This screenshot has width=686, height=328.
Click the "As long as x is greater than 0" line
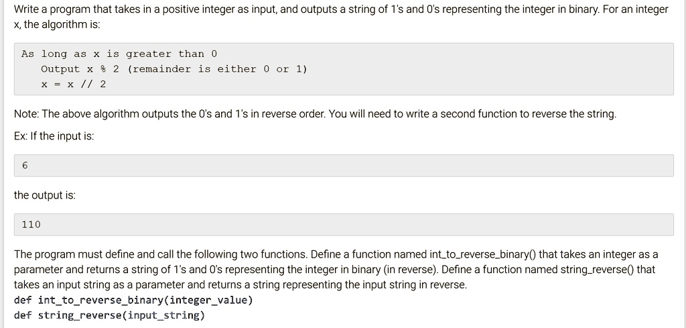tap(119, 54)
